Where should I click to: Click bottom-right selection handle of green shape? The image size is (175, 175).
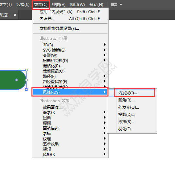coord(26,89)
